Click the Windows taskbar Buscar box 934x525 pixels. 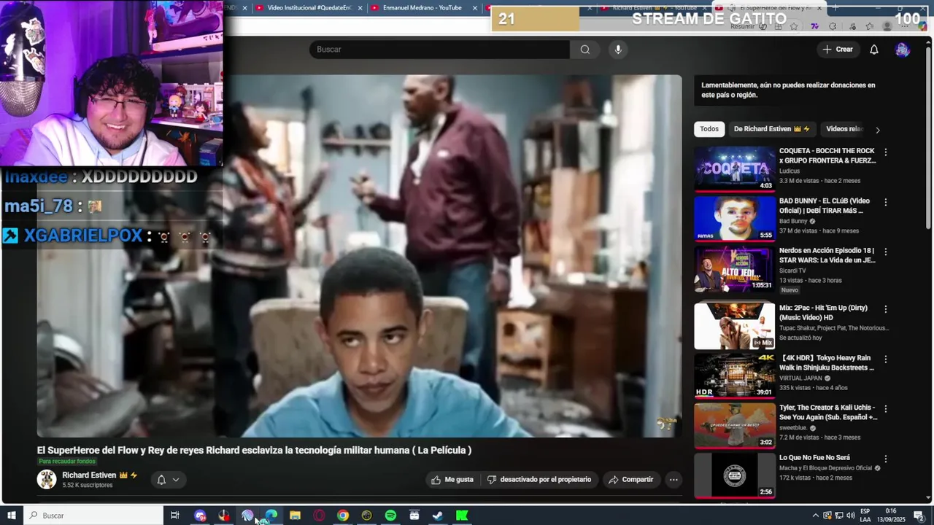(93, 516)
